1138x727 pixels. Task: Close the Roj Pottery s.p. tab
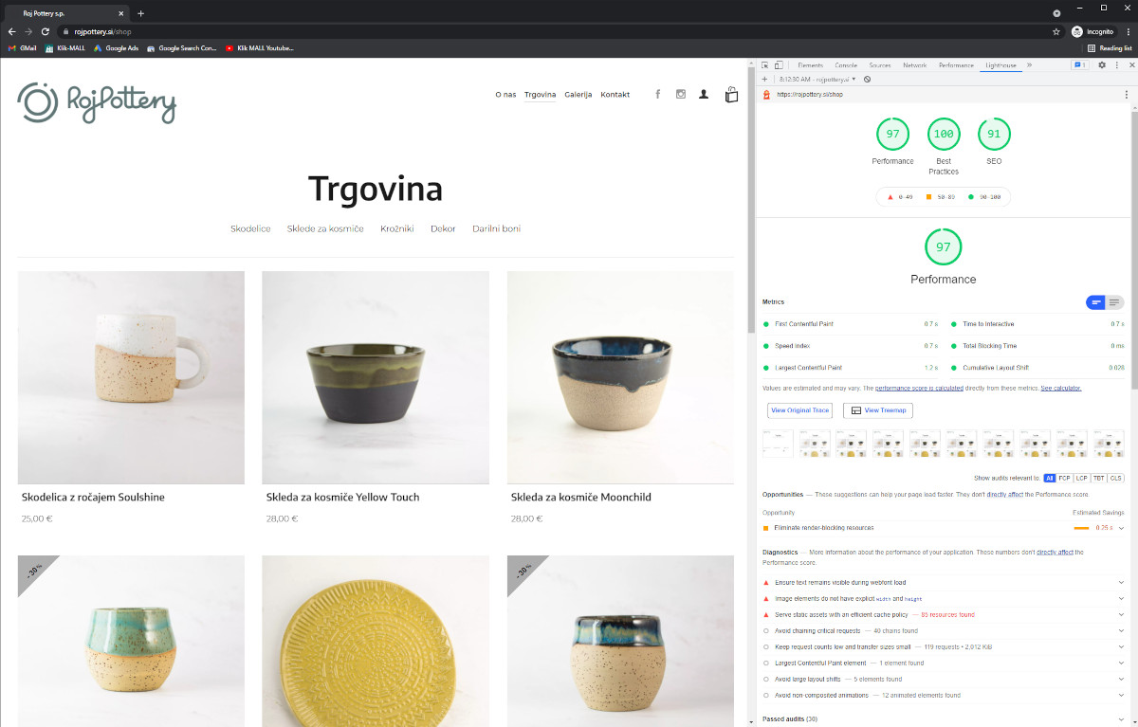pos(123,13)
